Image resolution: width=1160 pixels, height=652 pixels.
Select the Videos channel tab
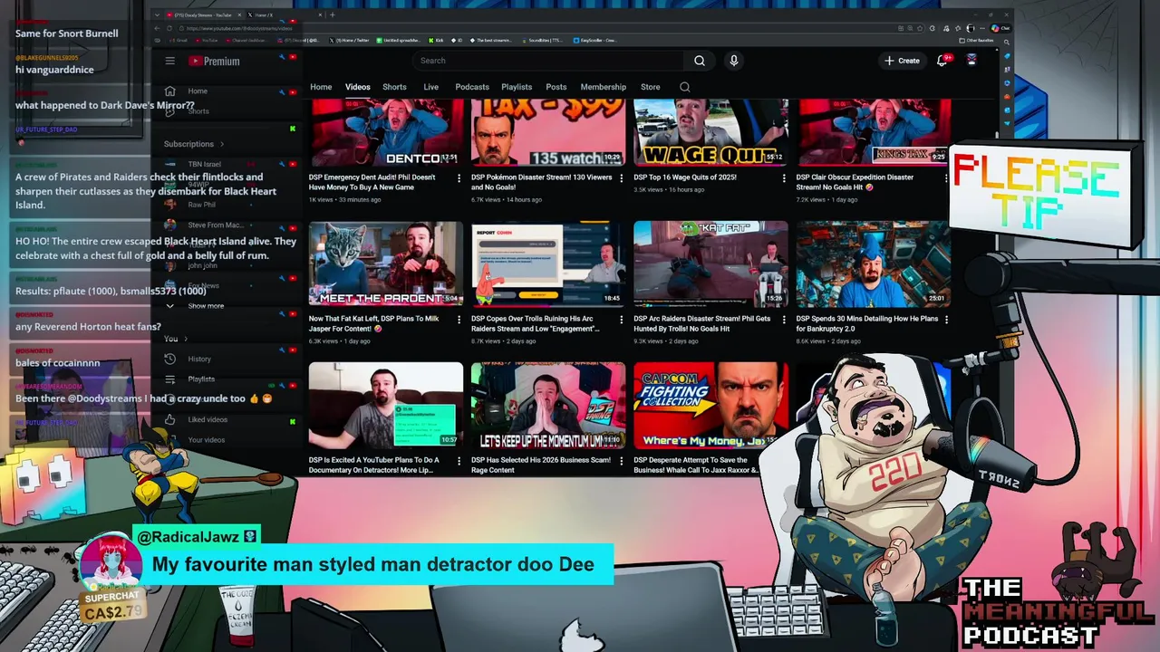(357, 87)
